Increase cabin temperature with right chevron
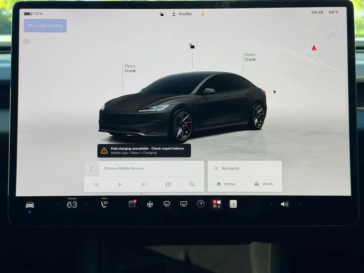Viewport: 364px width, 273px height. (x=86, y=204)
